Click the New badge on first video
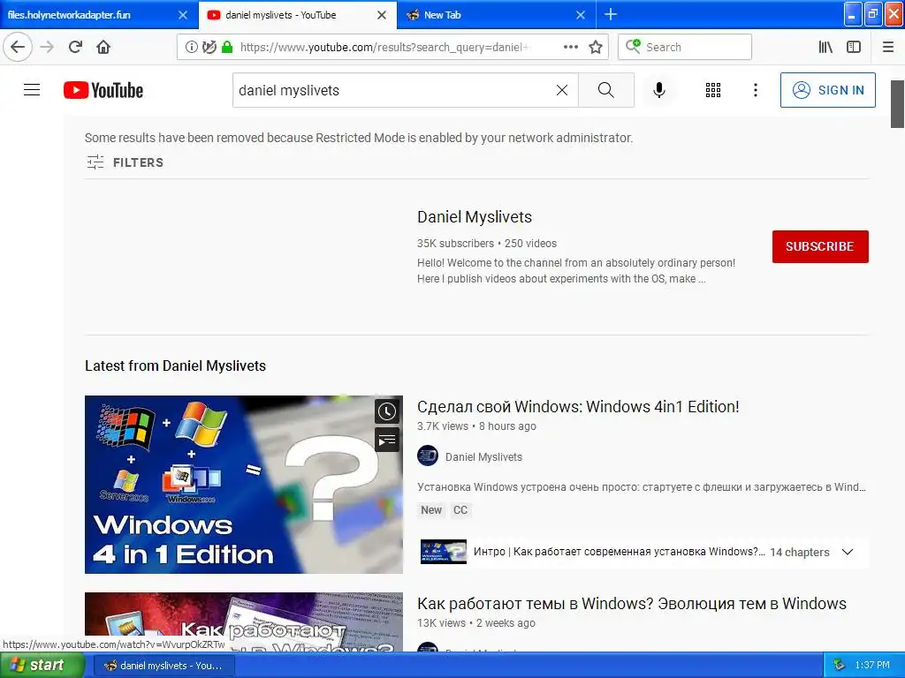The image size is (905, 678). (431, 509)
